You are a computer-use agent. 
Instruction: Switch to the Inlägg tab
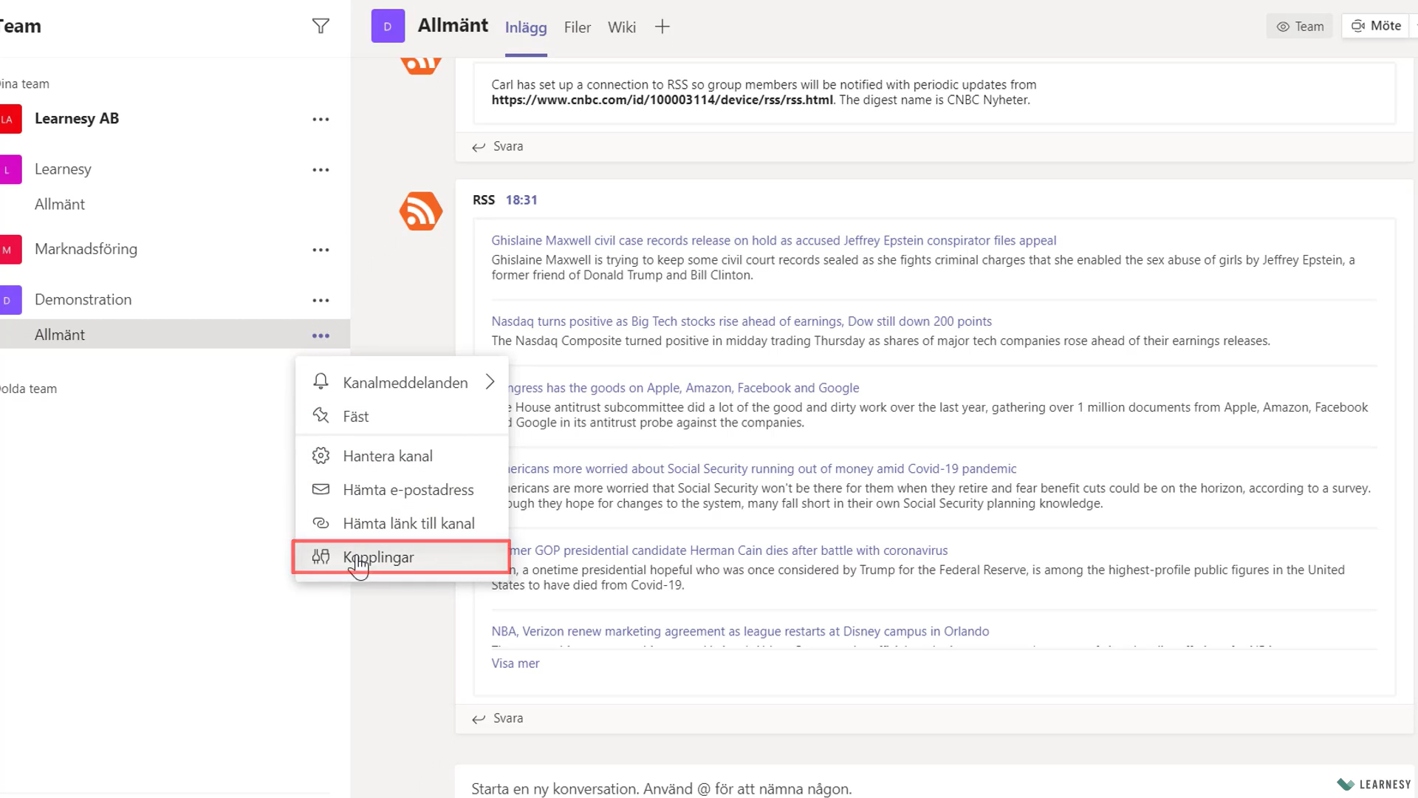coord(526,27)
